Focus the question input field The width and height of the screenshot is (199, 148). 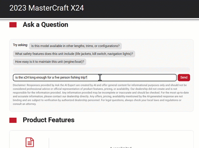[x=95, y=77]
